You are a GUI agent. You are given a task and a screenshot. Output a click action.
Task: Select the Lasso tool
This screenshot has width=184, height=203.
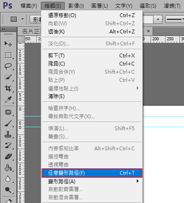coord(8,66)
